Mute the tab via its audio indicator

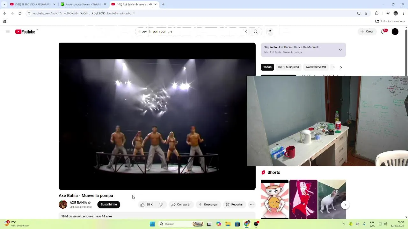[x=150, y=4]
